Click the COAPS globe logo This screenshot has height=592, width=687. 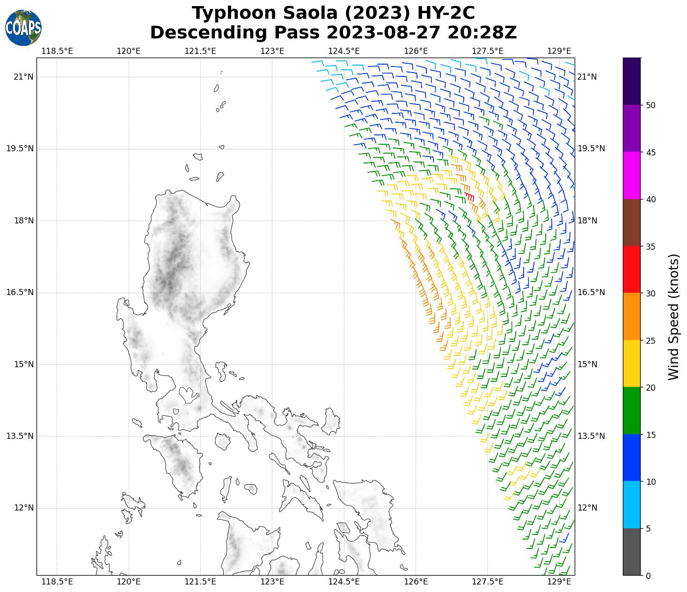pos(23,28)
